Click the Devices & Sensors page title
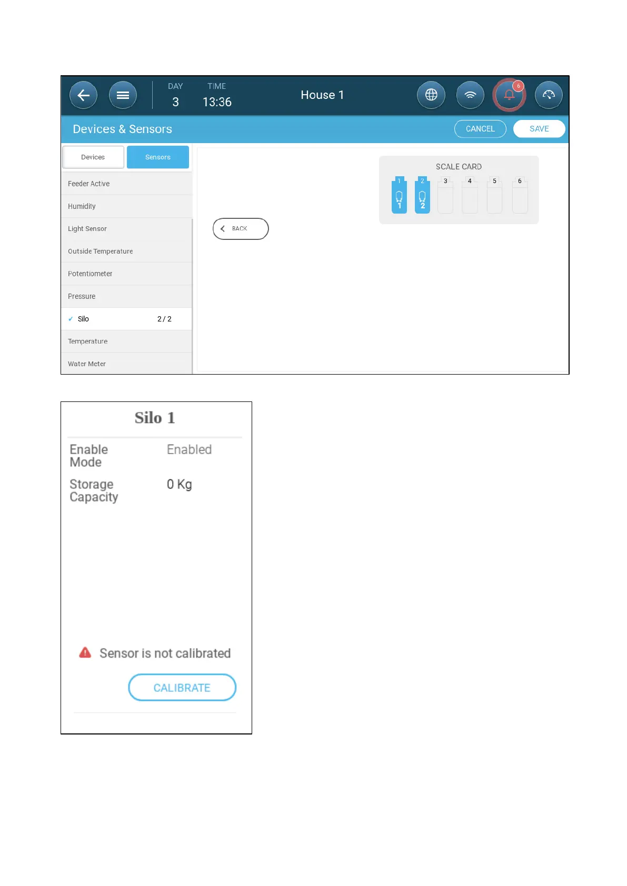This screenshot has height=886, width=627. tap(122, 129)
